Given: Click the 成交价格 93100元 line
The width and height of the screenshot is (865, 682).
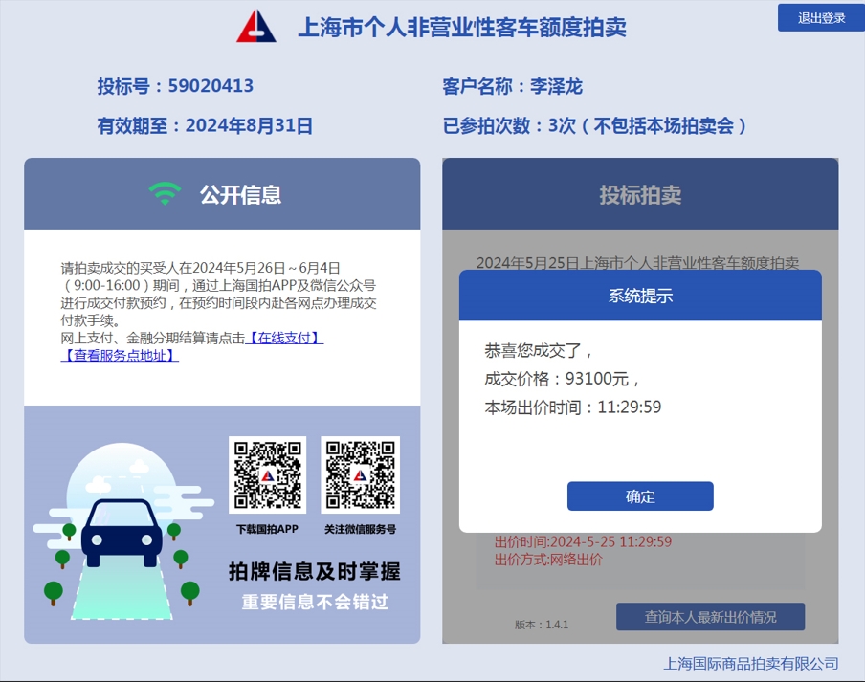Looking at the screenshot, I should click(x=561, y=379).
